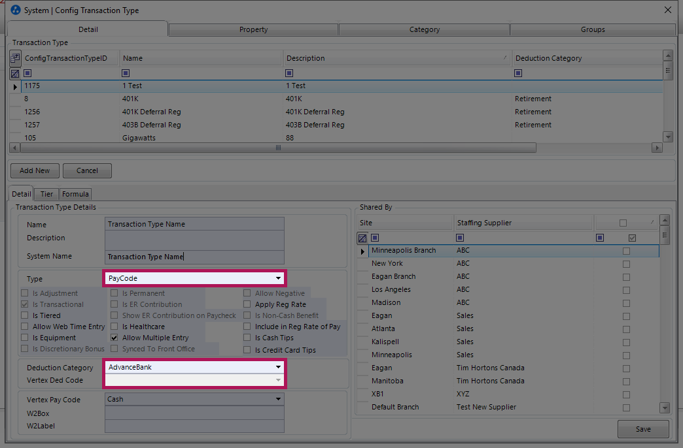Viewport: 683px width, 448px height.
Task: Open the Tier sub-tab
Action: point(46,194)
